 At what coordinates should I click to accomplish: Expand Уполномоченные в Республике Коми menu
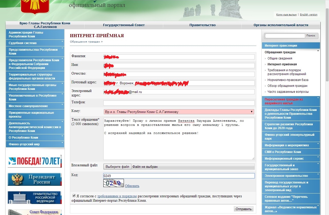(35, 97)
